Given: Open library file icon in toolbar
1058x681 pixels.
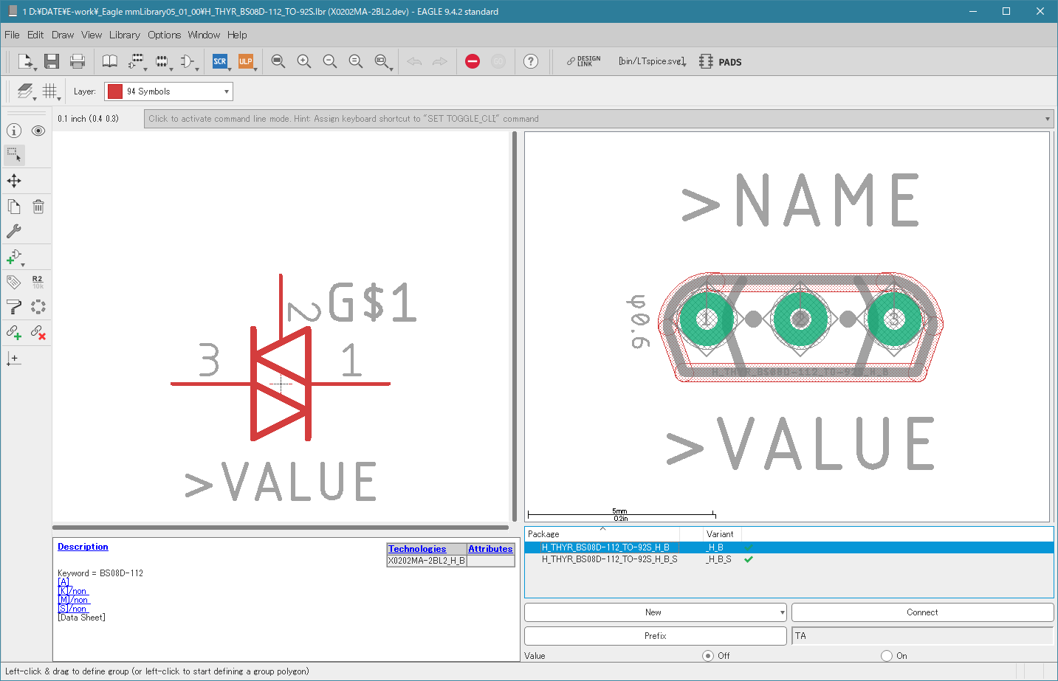Looking at the screenshot, I should (x=25, y=61).
